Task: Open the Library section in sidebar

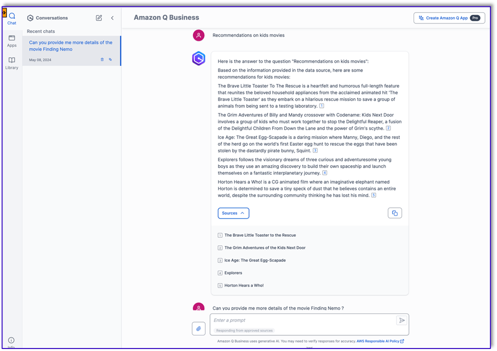Action: (x=11, y=63)
